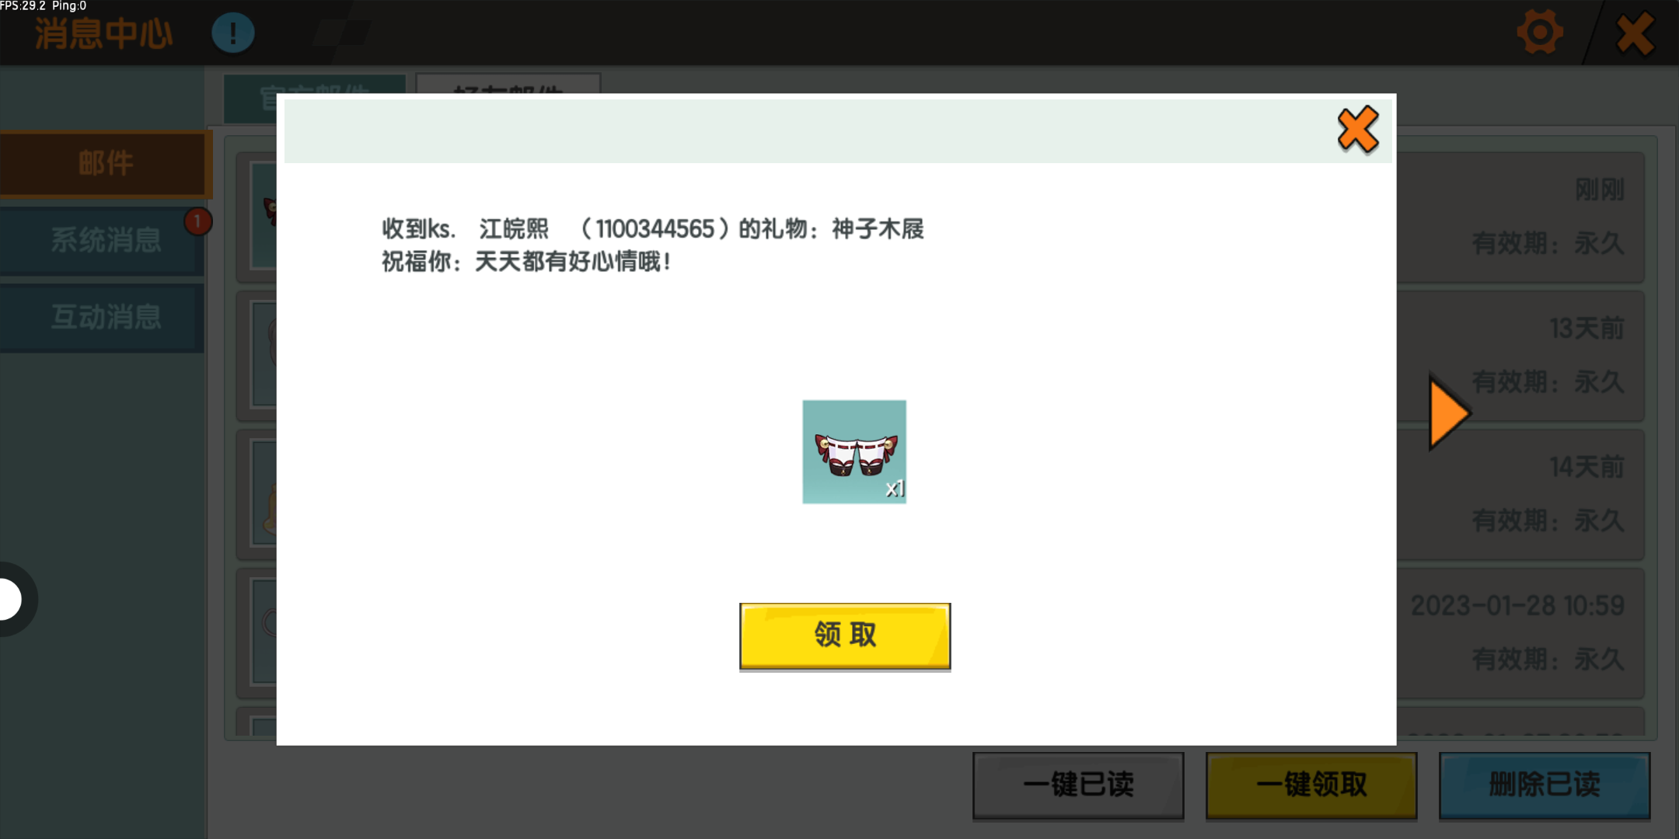Viewport: 1679px width, 839px height.
Task: Close the gift popup dialog
Action: click(x=1357, y=130)
